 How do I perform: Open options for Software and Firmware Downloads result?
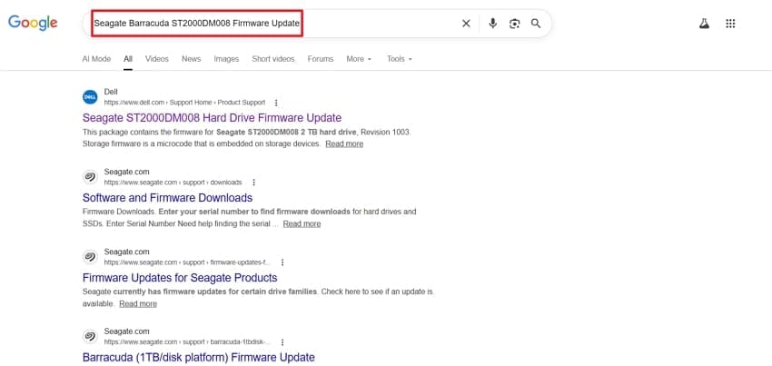pyautogui.click(x=253, y=183)
